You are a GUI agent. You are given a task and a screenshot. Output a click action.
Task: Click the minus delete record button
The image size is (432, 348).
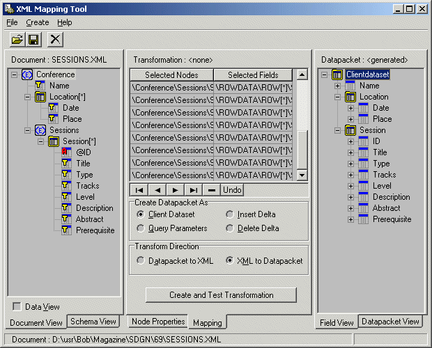tap(212, 190)
